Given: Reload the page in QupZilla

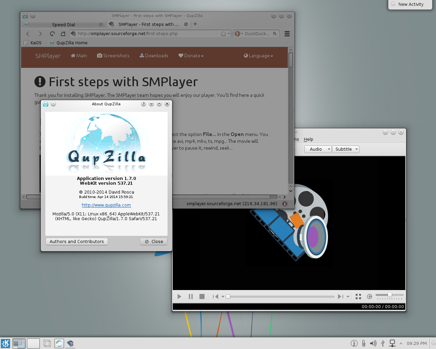Looking at the screenshot, I should tap(52, 33).
